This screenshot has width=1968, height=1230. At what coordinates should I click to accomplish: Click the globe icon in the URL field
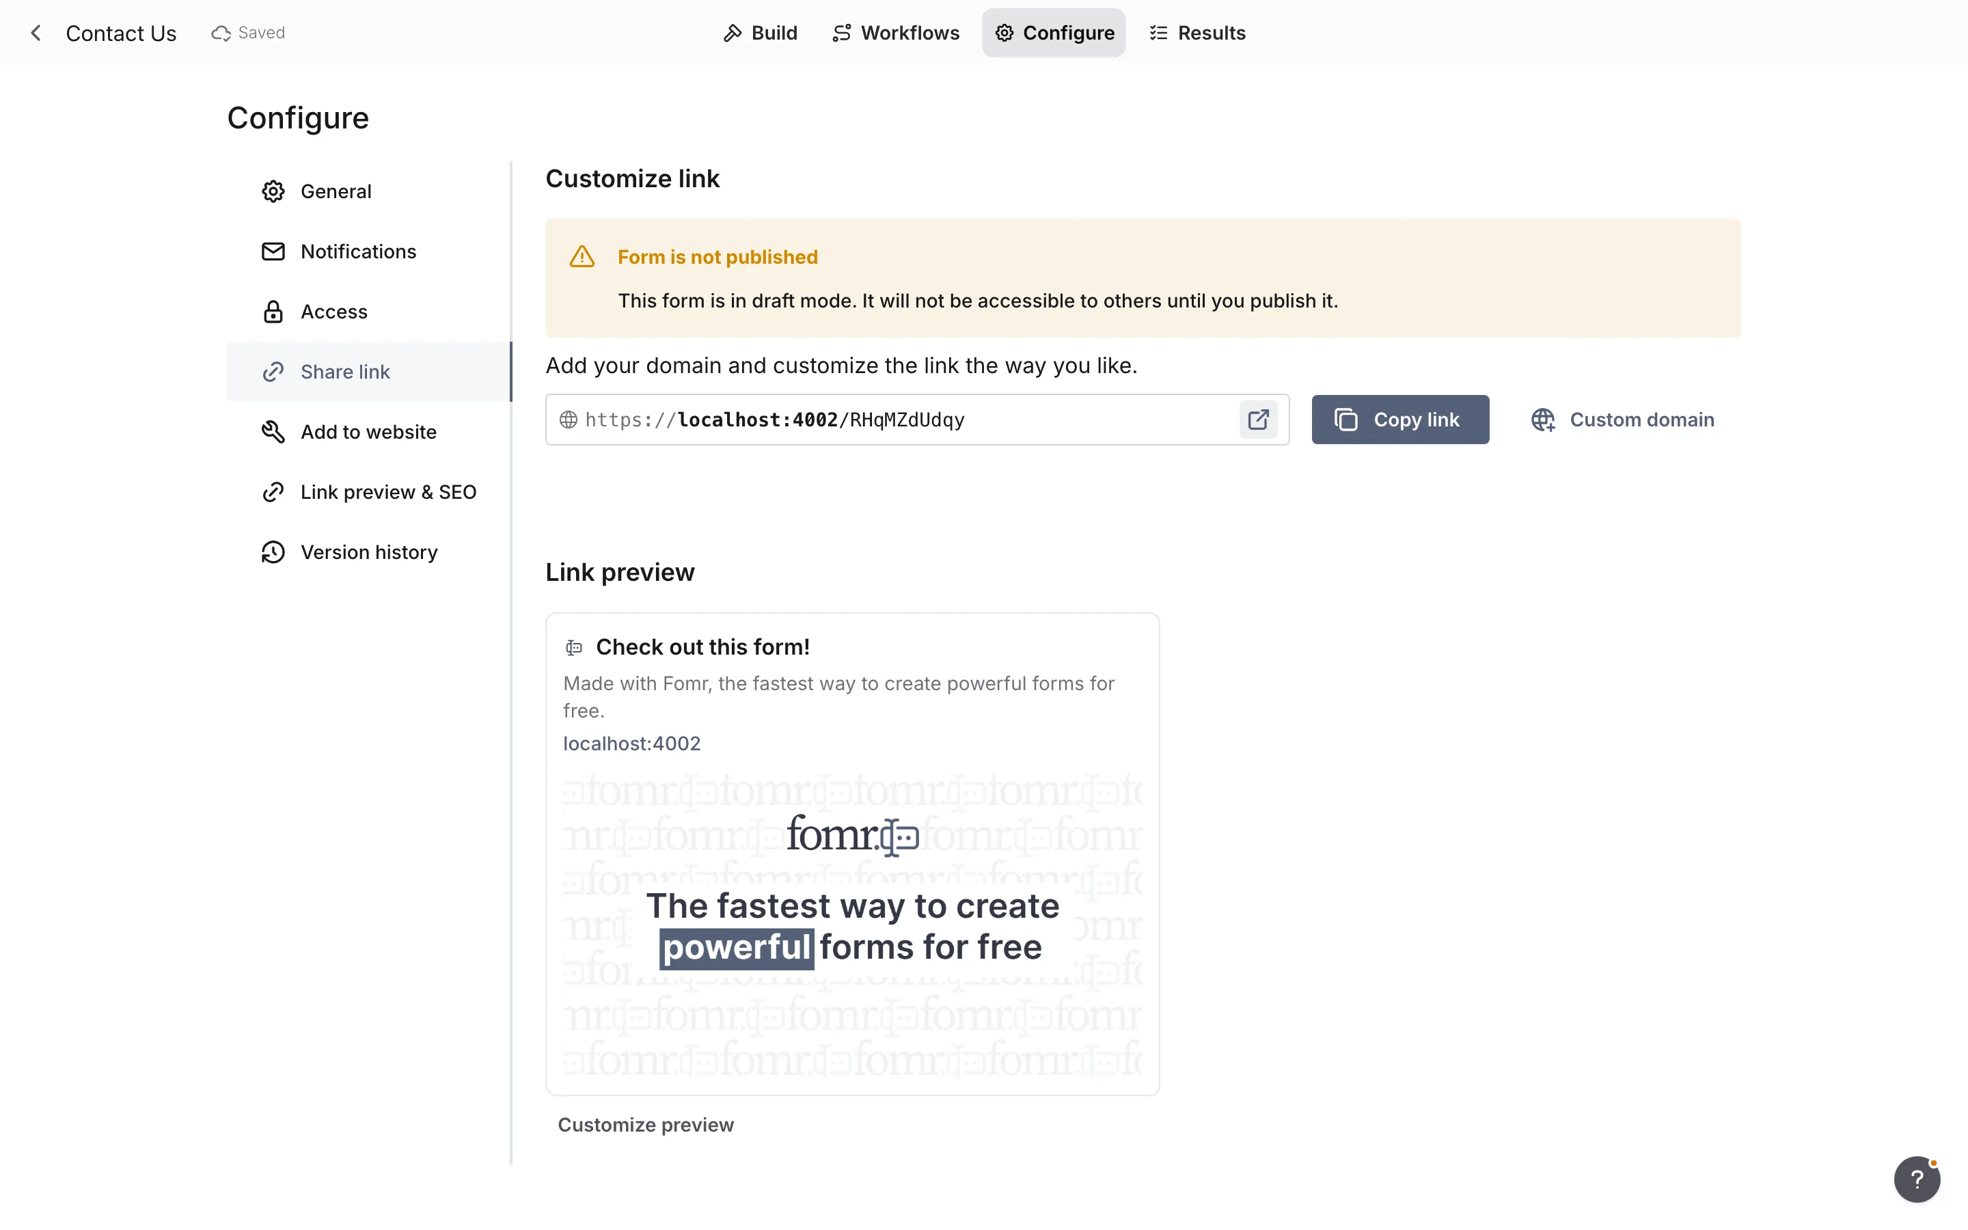569,420
